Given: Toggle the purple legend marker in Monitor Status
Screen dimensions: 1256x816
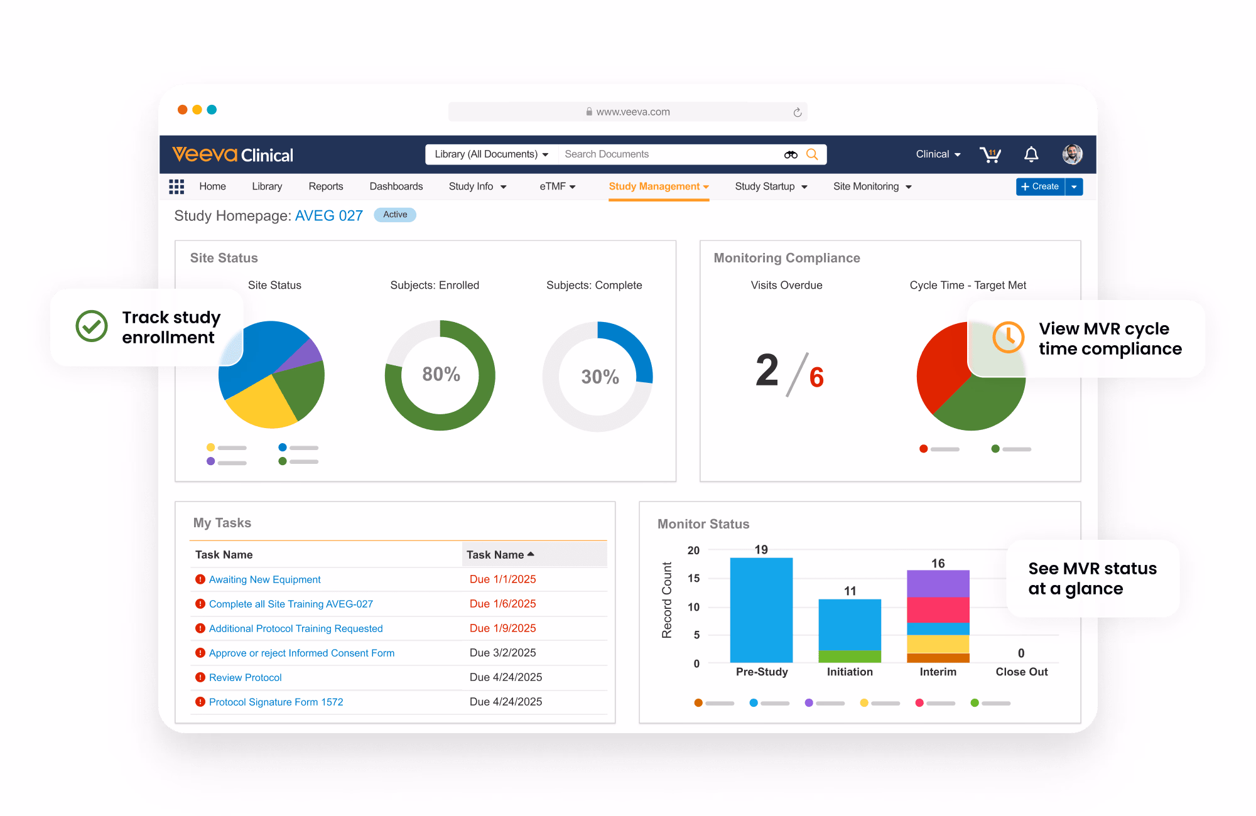Looking at the screenshot, I should (x=809, y=703).
